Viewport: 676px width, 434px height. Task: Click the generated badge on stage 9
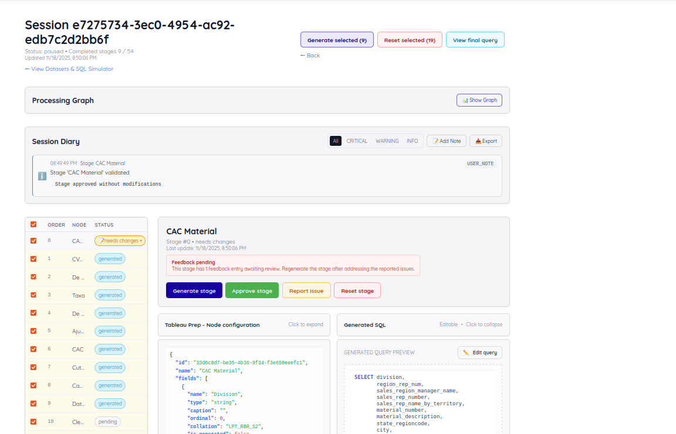click(x=110, y=404)
